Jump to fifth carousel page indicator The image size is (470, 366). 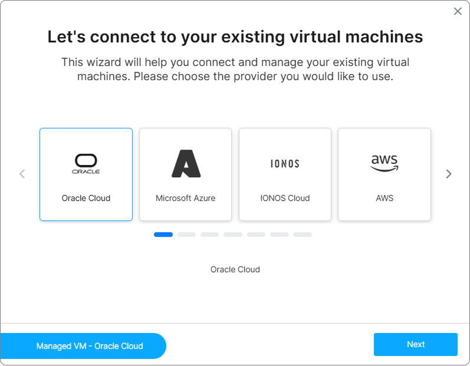257,235
